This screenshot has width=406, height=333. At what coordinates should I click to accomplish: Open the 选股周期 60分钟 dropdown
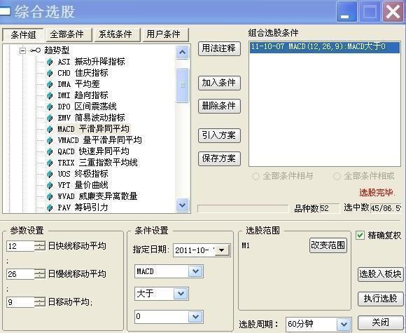344,324
